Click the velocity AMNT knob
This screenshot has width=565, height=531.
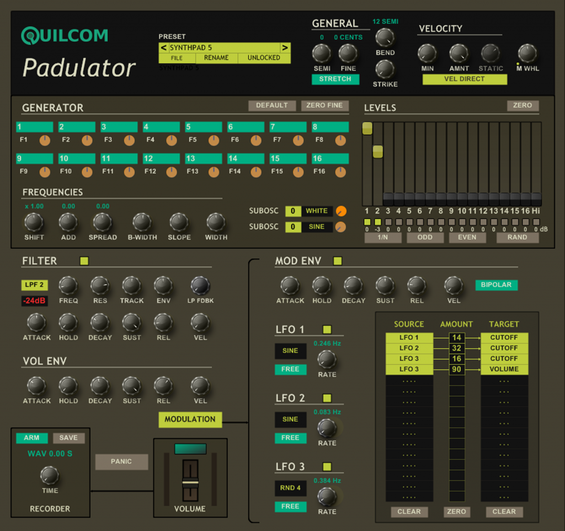pos(459,53)
